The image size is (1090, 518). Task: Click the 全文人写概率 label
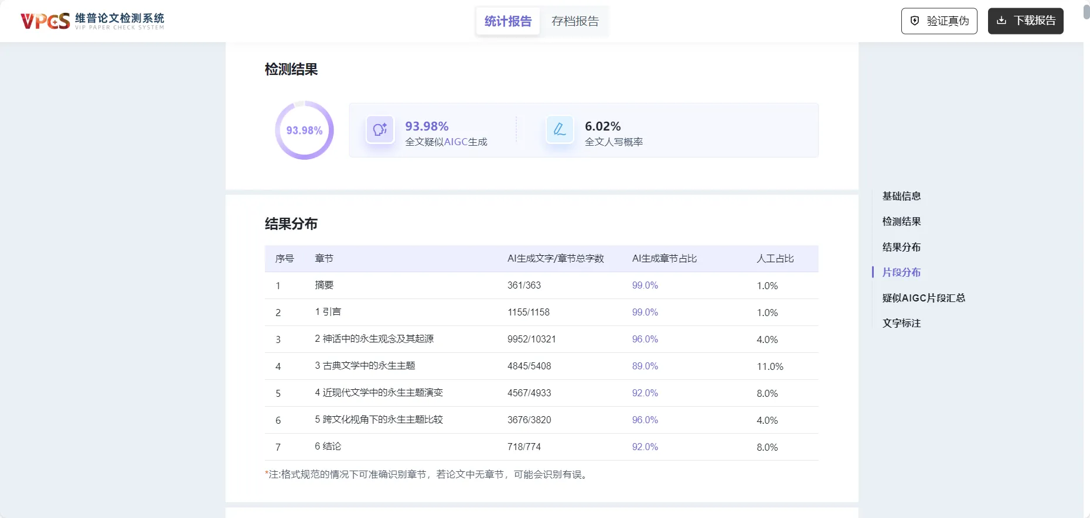pos(614,142)
